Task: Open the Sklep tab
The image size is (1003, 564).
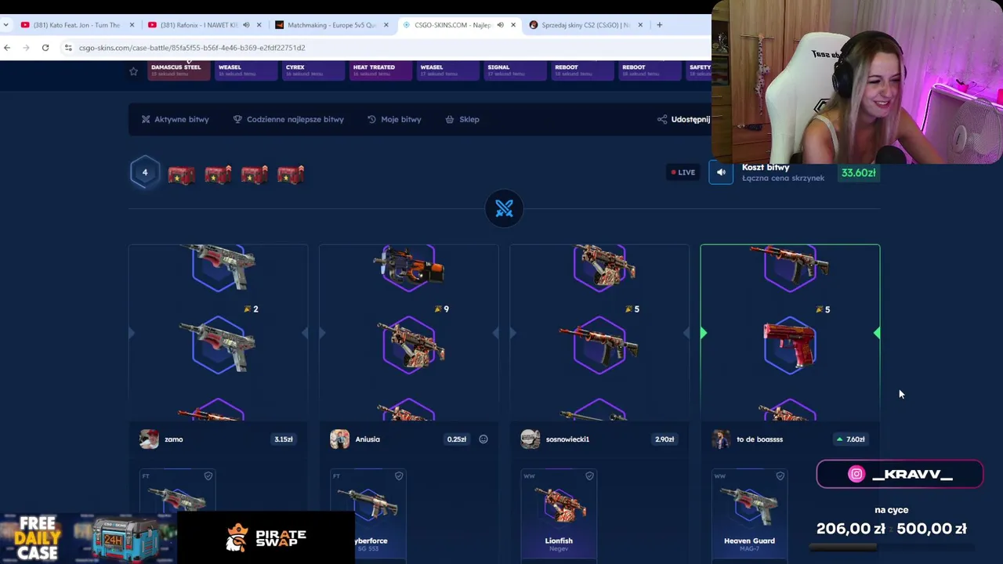Action: coord(462,119)
